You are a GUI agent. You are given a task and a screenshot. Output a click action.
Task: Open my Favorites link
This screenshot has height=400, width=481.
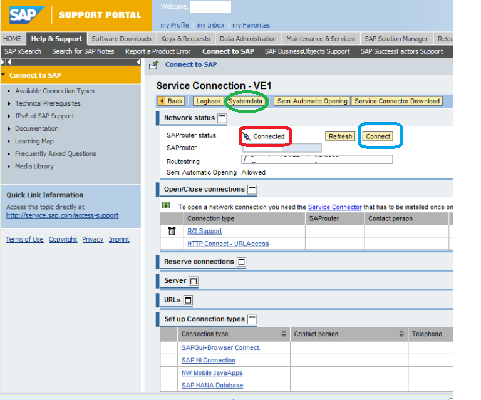click(251, 25)
